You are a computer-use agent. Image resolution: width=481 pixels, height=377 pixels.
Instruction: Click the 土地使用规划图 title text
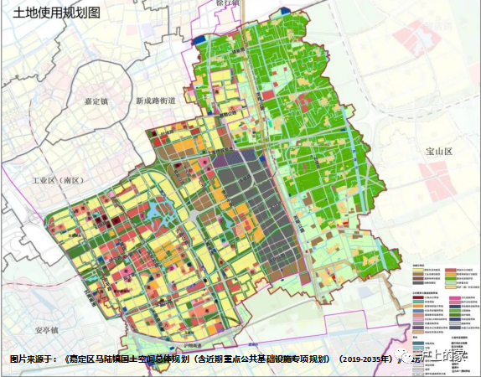tap(56, 13)
